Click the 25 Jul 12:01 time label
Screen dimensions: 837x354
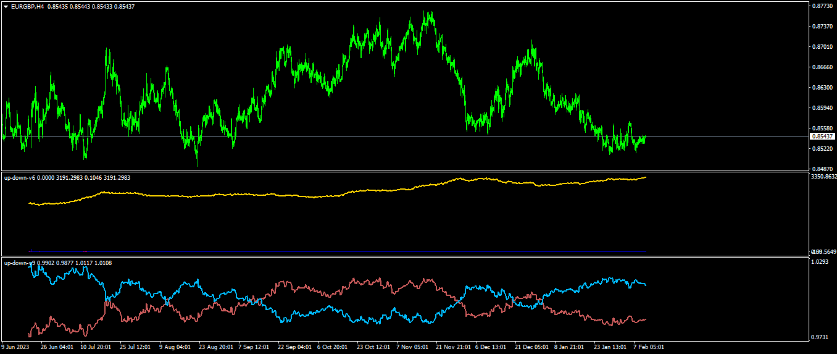tap(136, 347)
